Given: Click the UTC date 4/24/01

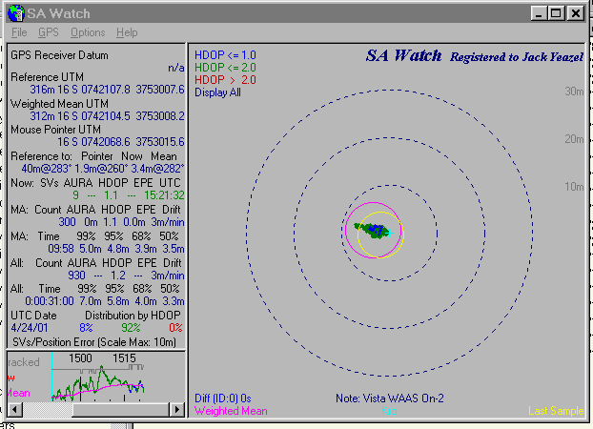Looking at the screenshot, I should 30,328.
